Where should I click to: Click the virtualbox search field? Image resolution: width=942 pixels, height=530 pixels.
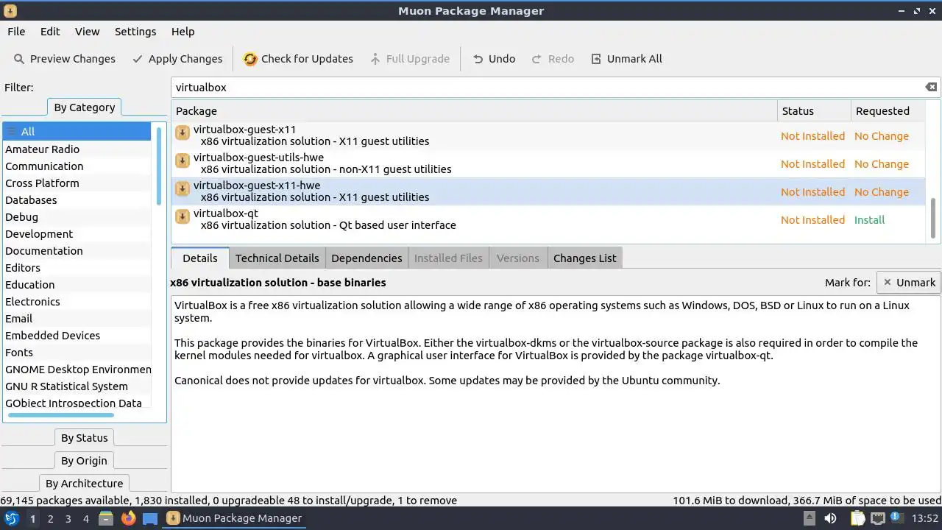point(548,87)
